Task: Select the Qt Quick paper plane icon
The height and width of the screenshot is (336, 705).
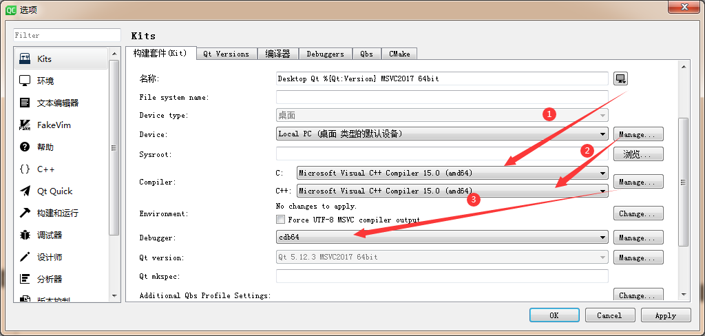Action: click(25, 191)
